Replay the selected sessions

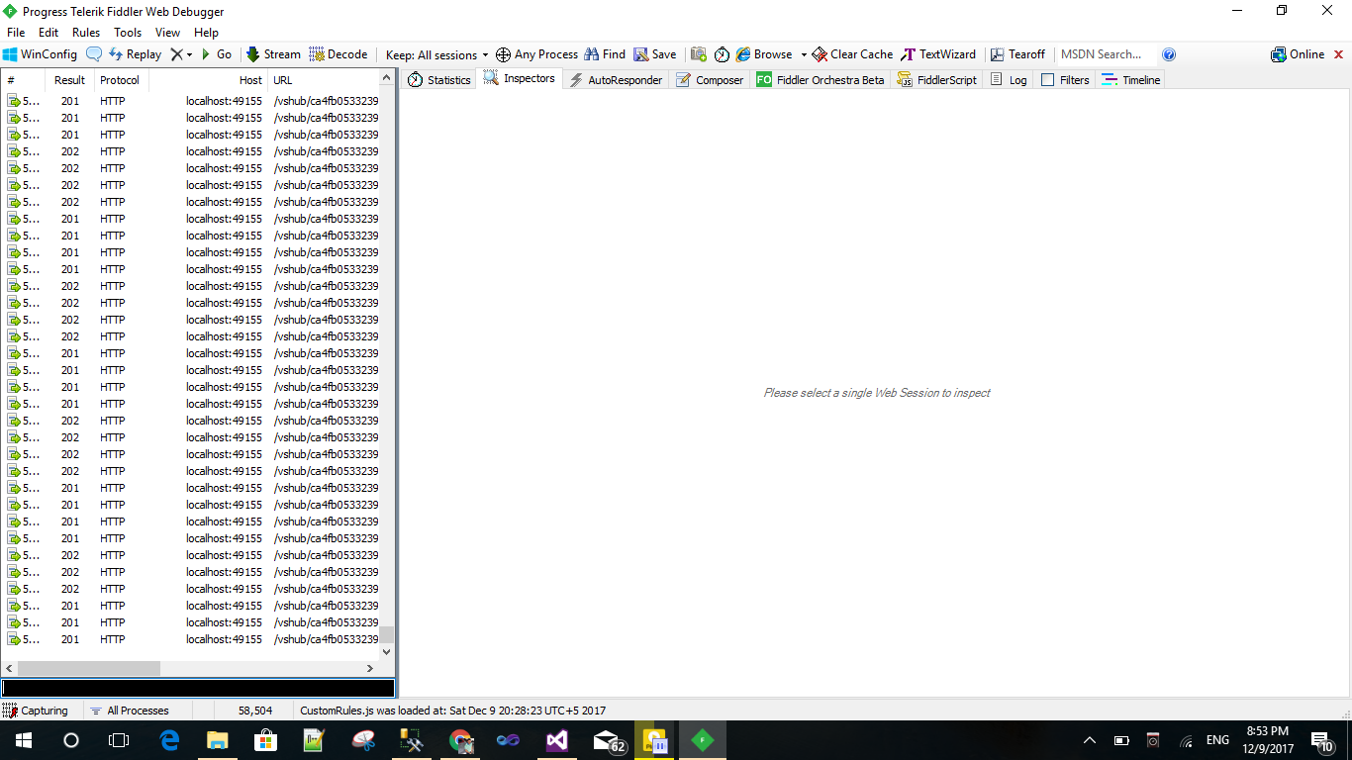pos(135,54)
